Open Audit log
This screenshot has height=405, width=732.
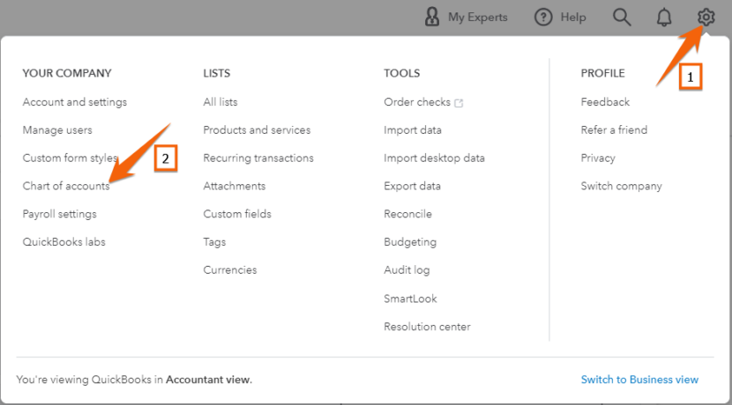point(407,270)
